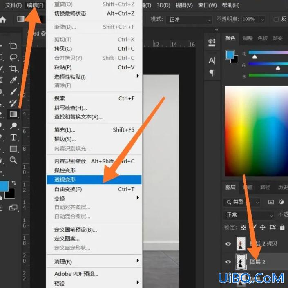Click the Home icon in options bar

(x=2, y=20)
